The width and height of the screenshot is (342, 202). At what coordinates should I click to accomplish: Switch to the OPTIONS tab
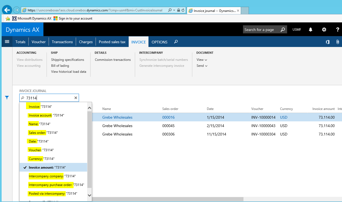point(159,42)
